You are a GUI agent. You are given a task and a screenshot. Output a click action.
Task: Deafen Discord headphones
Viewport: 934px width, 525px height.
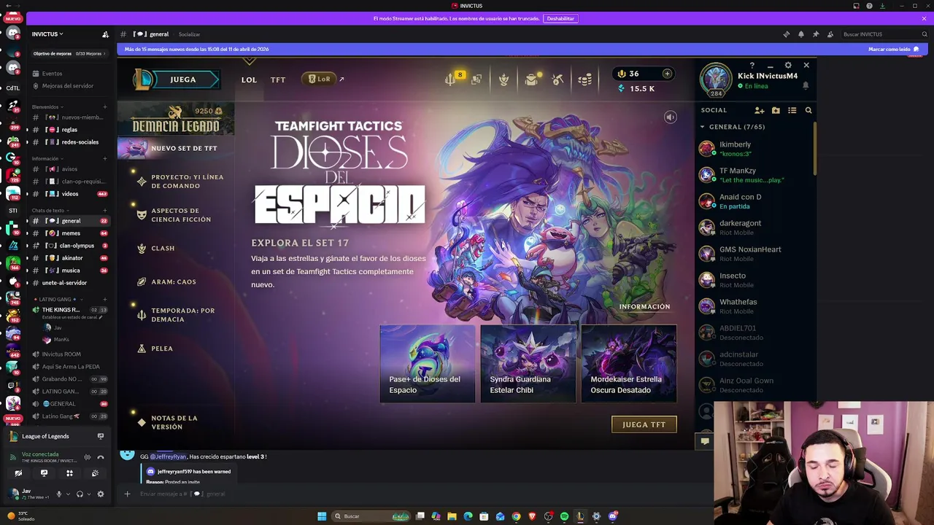coord(80,494)
